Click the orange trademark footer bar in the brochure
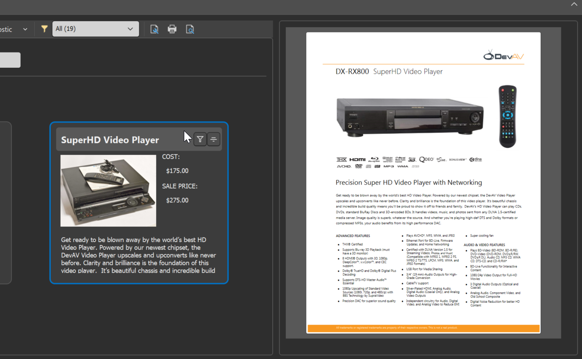582x359 pixels. click(x=424, y=328)
